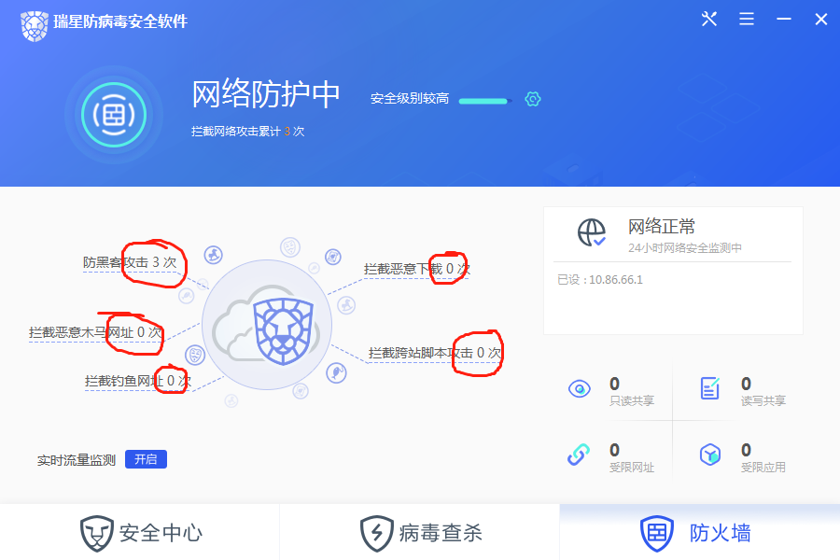840x560 pixels.
Task: Open the tools wrench icon in title bar
Action: pyautogui.click(x=708, y=20)
